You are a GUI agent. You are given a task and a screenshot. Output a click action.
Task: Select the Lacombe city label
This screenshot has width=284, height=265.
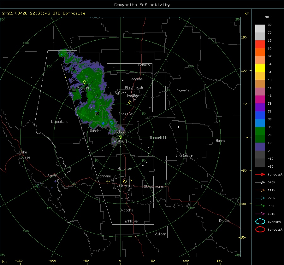pos(136,79)
